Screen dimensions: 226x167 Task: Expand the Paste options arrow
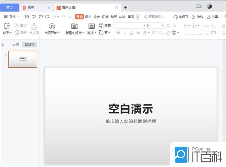[x=11, y=33]
